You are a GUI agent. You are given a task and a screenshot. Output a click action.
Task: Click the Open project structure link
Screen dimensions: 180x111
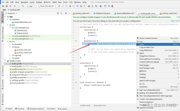click(175, 21)
